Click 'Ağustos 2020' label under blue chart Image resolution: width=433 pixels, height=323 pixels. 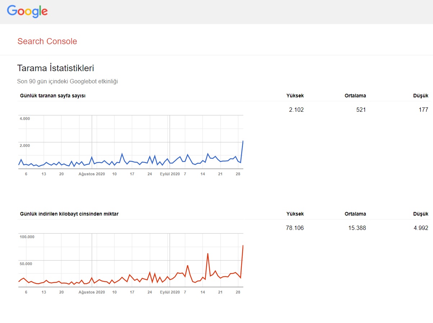pyautogui.click(x=92, y=174)
